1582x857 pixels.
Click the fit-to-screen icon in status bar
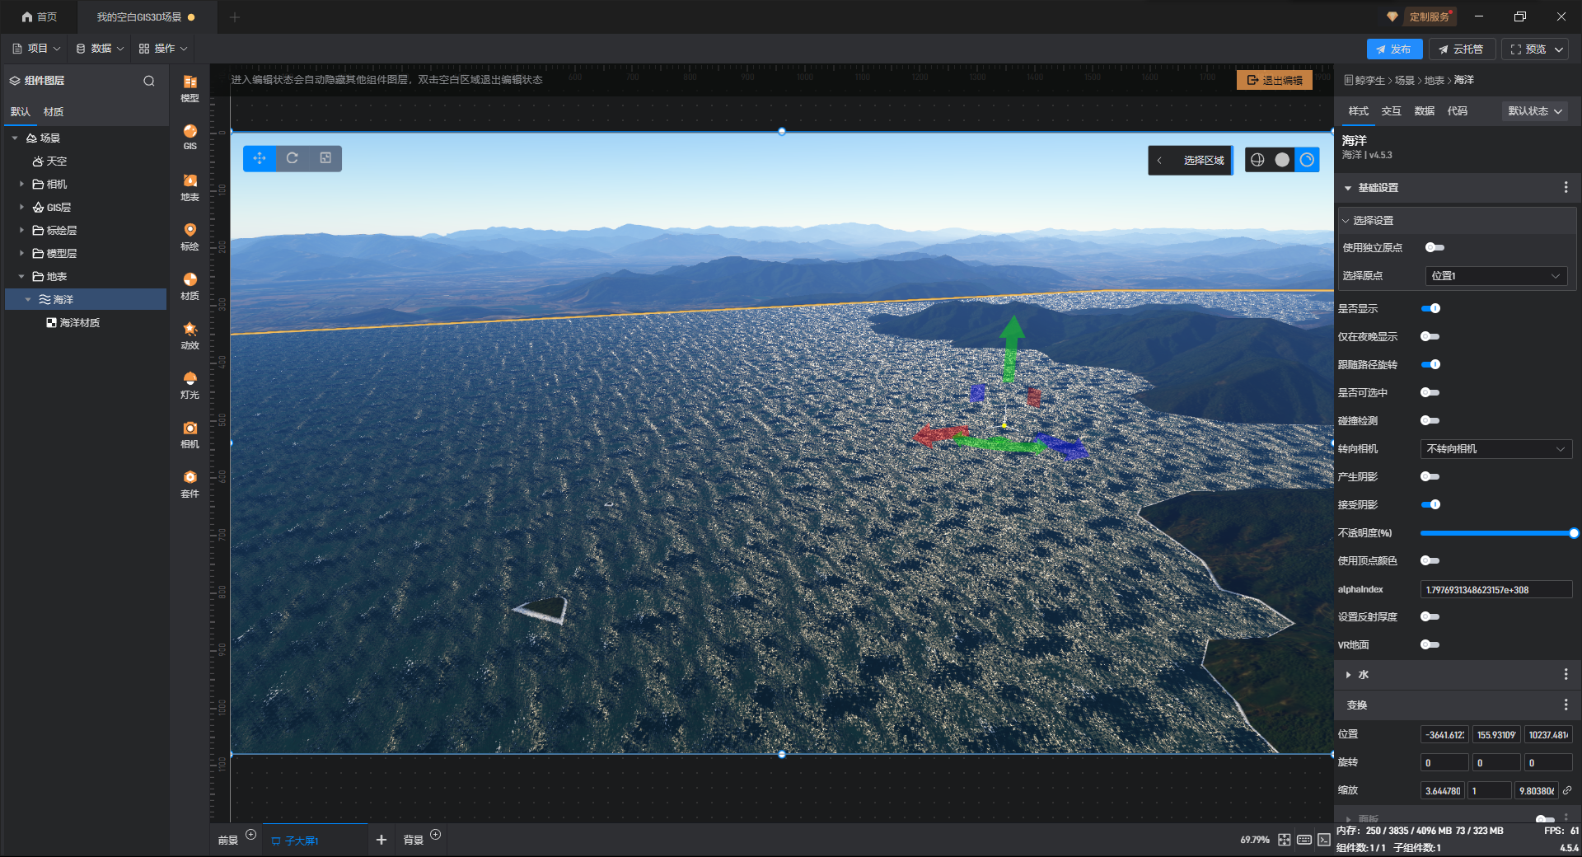(x=1285, y=840)
